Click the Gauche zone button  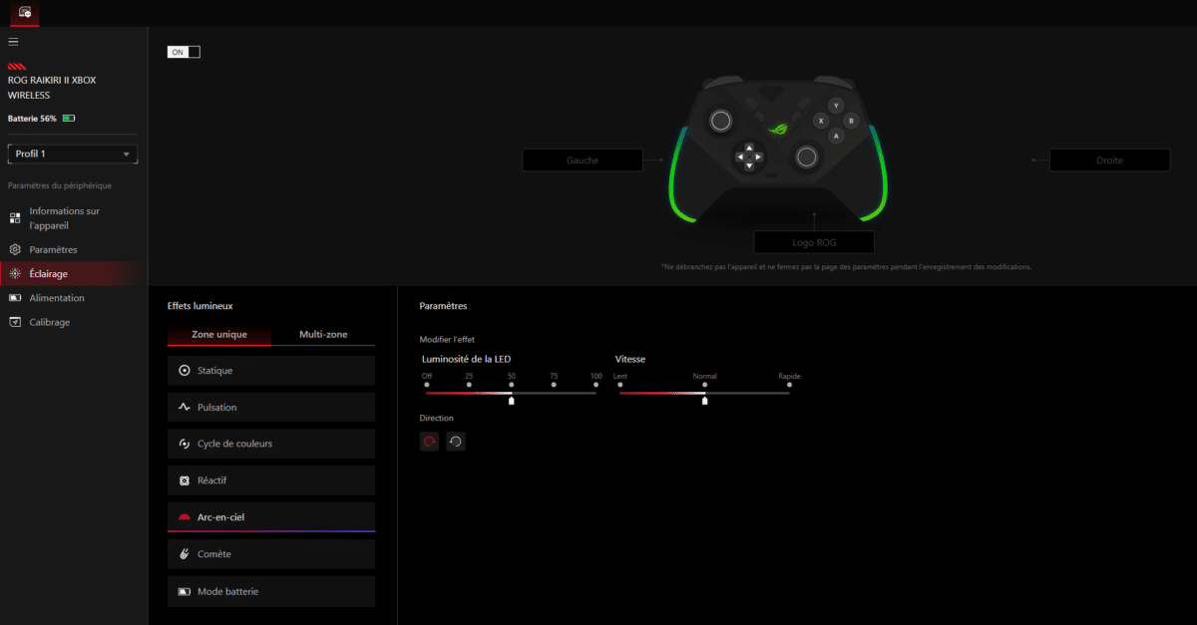point(582,159)
